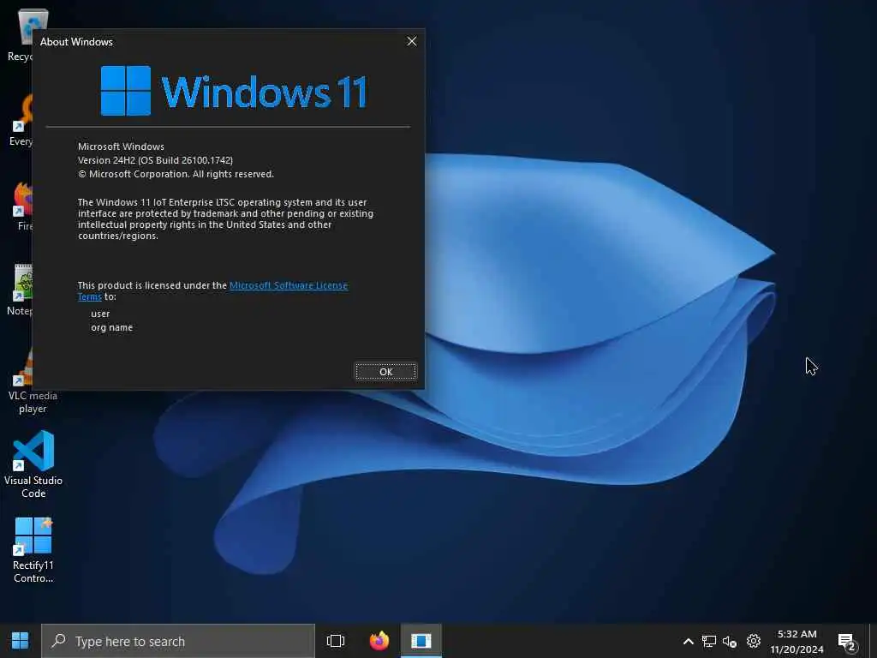Select the Rectify11 Control Center desktop shortcut
Viewport: 877px width, 658px height.
[33, 549]
